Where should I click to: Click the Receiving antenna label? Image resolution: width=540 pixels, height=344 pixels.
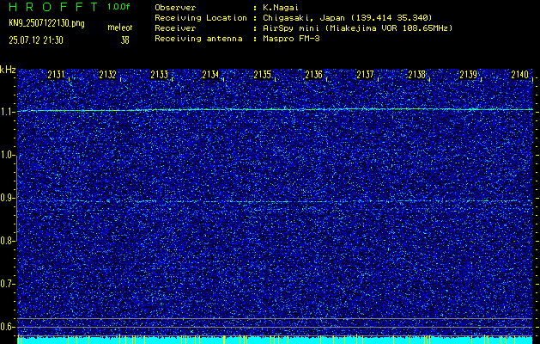click(198, 39)
